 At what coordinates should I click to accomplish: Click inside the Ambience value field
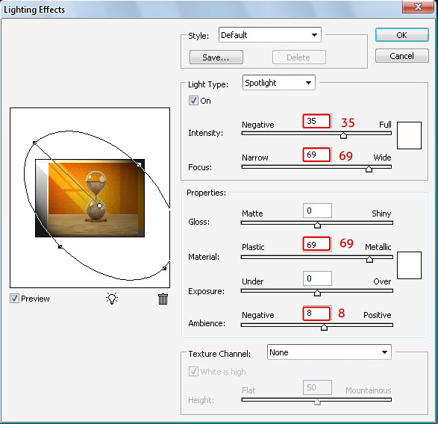317,313
